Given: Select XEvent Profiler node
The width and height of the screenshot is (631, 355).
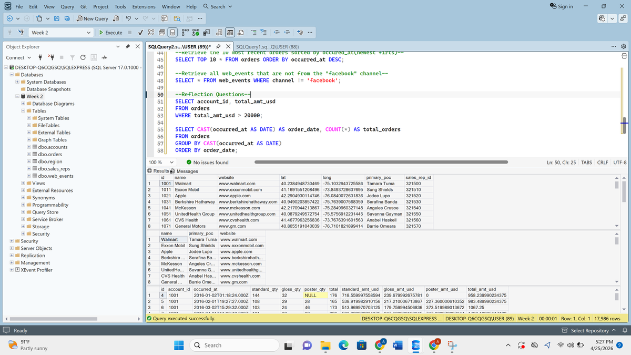Looking at the screenshot, I should 36,270.
